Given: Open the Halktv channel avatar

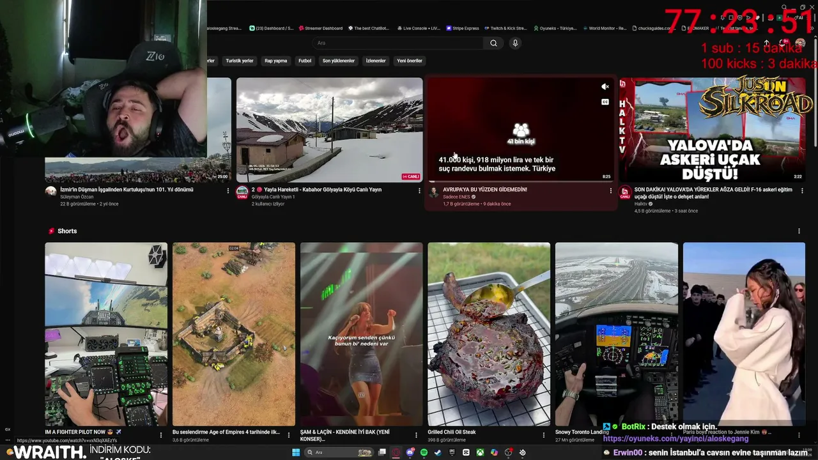Looking at the screenshot, I should [625, 192].
